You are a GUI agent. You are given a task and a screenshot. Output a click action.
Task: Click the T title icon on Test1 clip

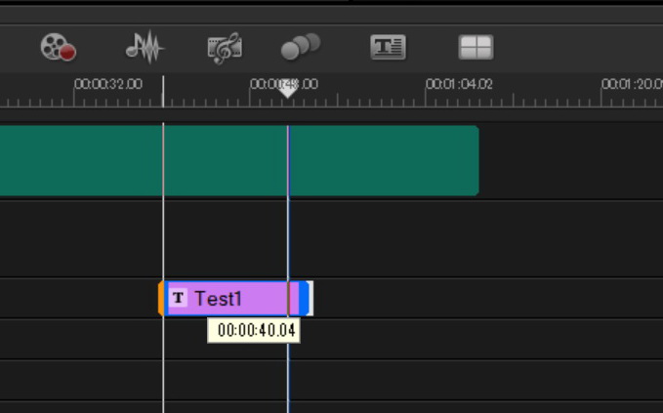point(178,299)
